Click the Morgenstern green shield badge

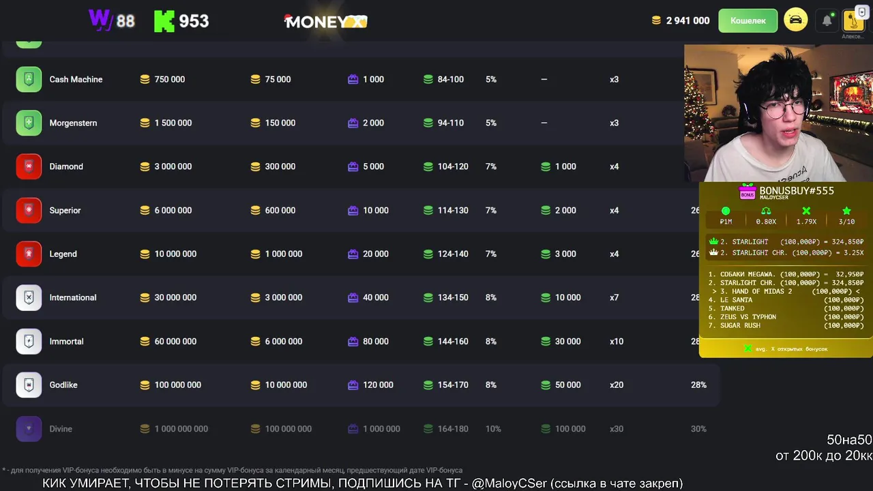point(29,123)
